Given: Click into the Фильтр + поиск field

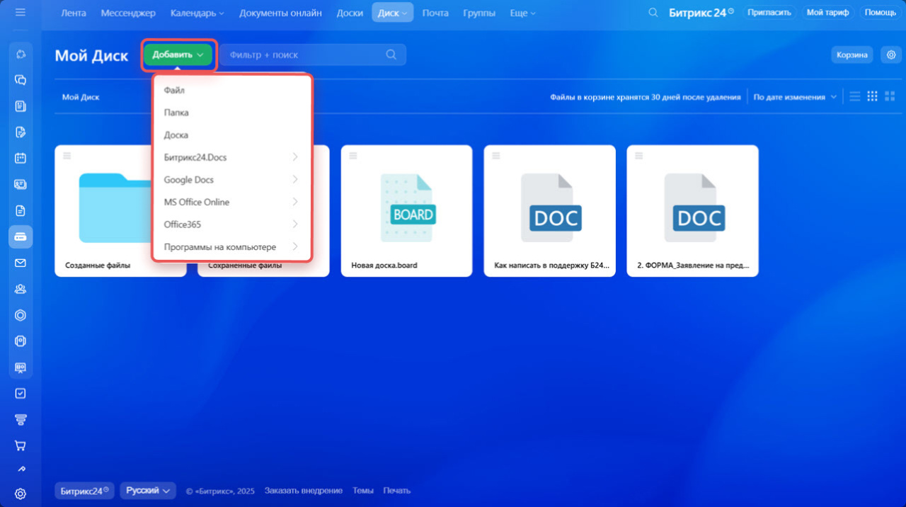Looking at the screenshot, I should coord(312,55).
